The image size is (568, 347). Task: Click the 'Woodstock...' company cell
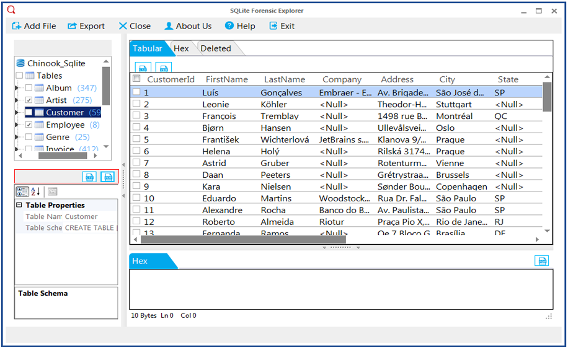point(345,198)
